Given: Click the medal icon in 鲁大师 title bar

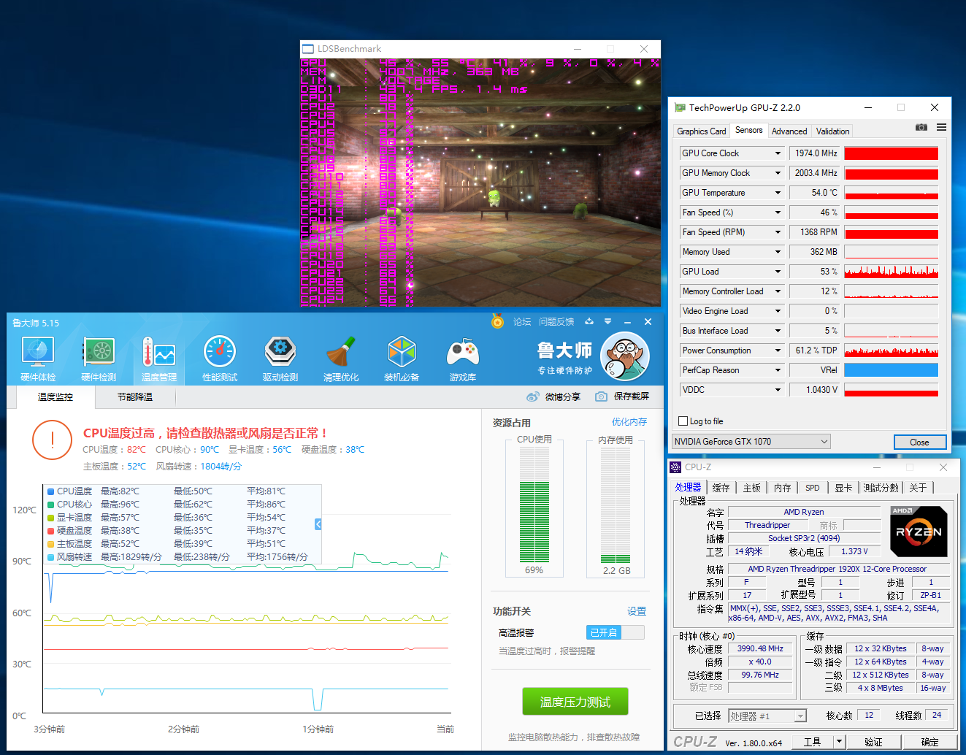Looking at the screenshot, I should click(x=497, y=321).
